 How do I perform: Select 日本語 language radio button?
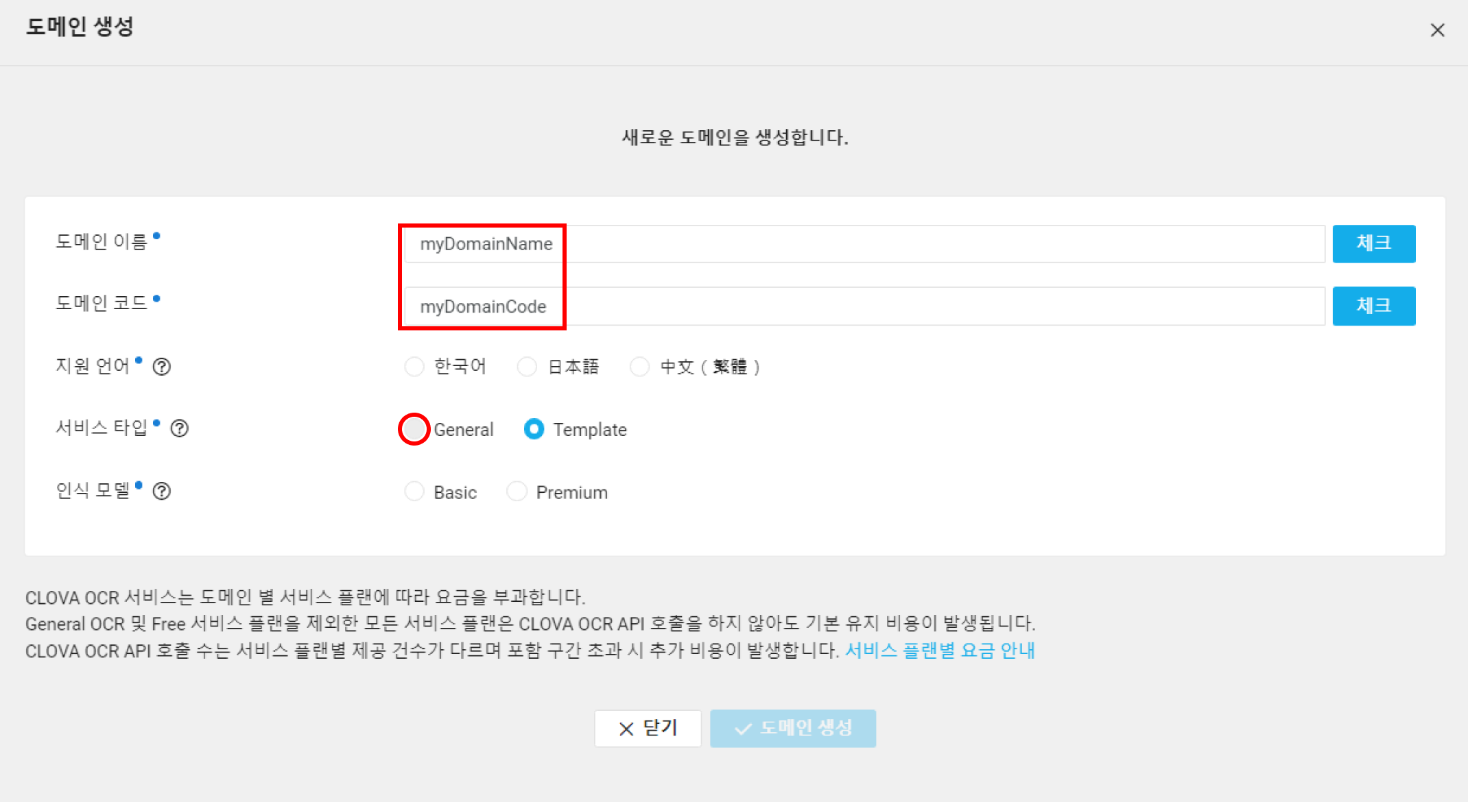pyautogui.click(x=527, y=367)
